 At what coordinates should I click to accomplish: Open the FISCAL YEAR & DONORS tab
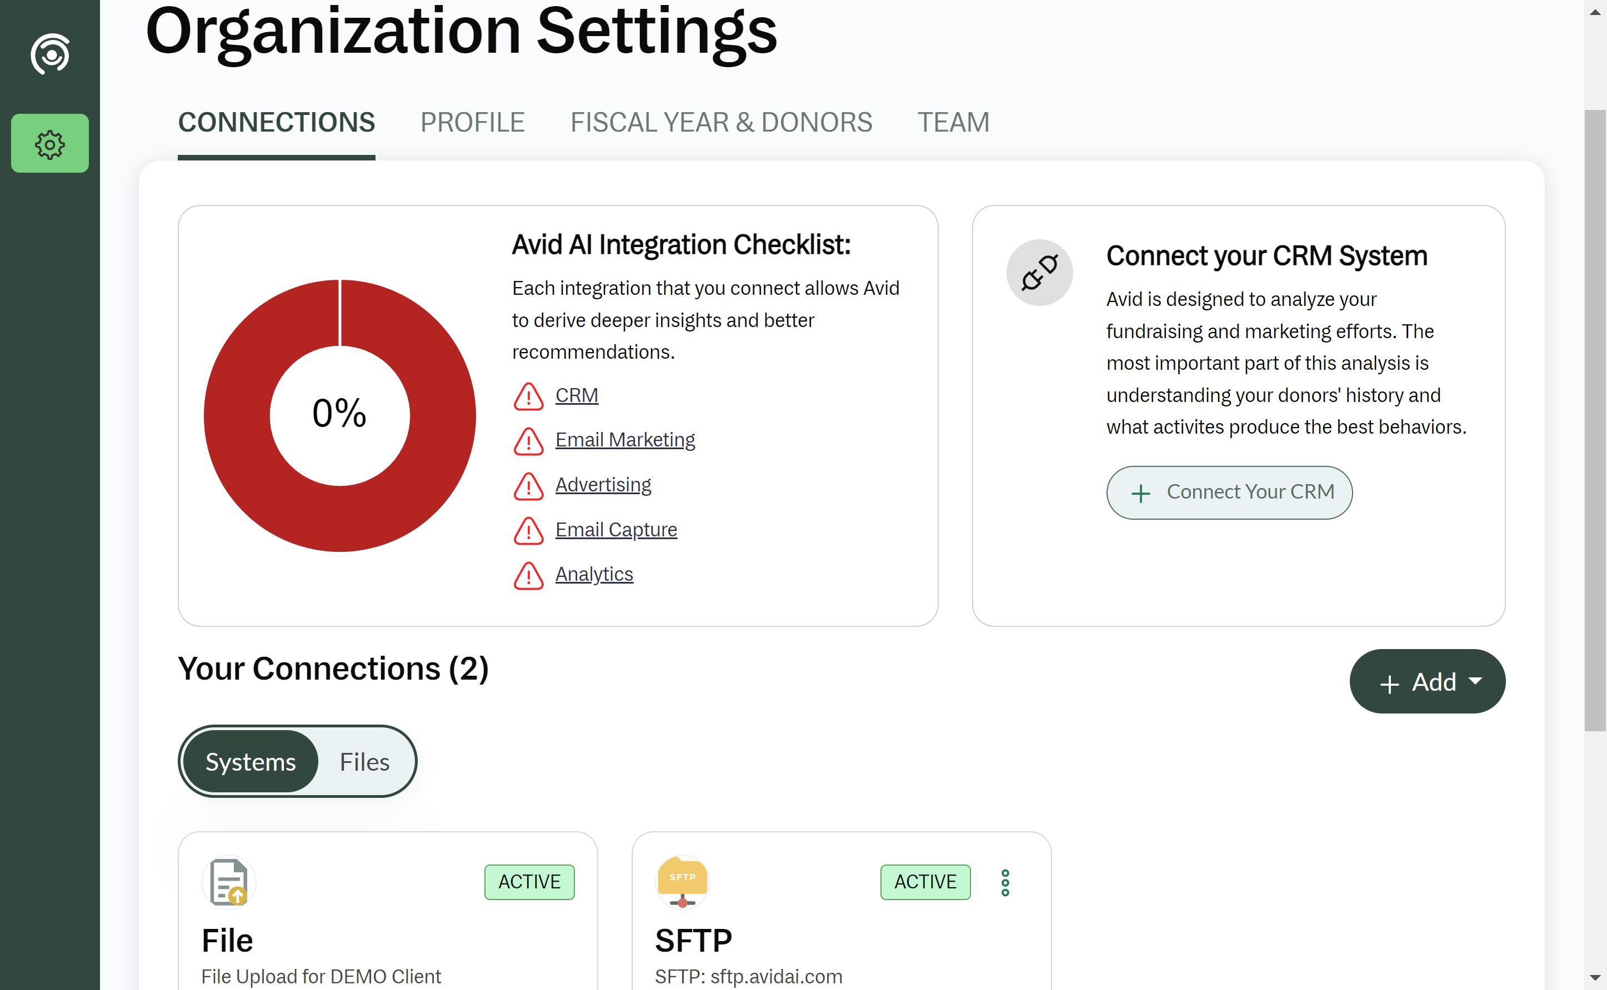721,123
